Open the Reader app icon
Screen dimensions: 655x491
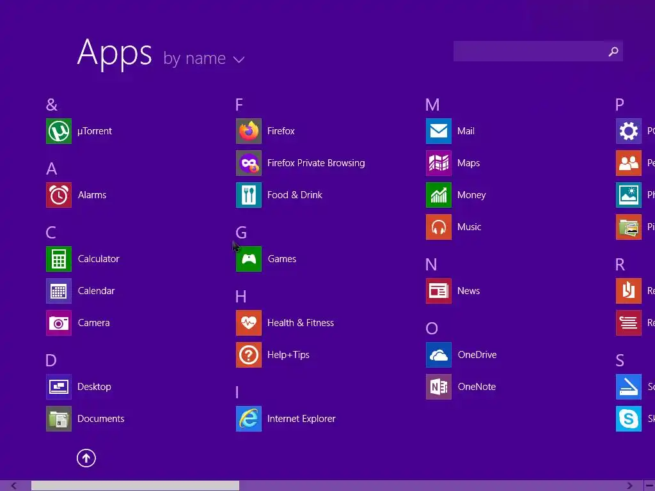coord(629,291)
